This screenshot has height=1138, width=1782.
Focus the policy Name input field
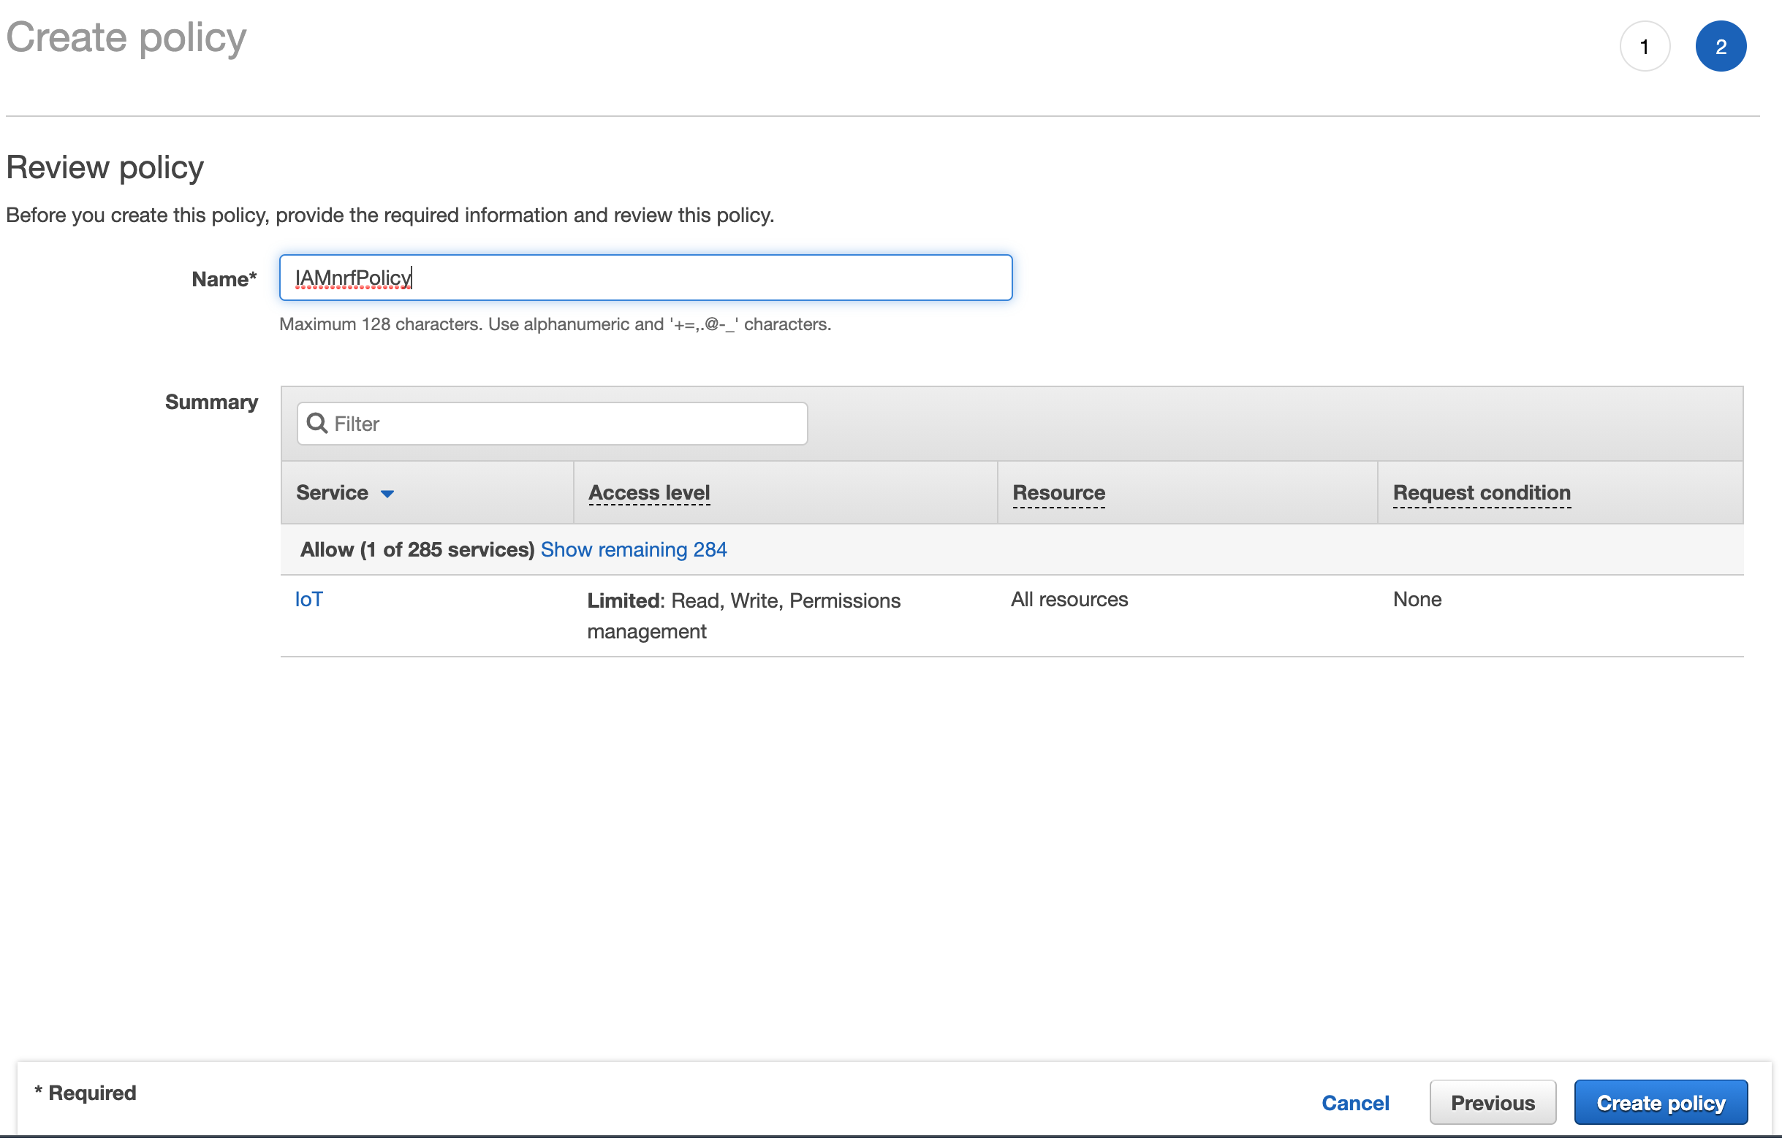click(645, 278)
